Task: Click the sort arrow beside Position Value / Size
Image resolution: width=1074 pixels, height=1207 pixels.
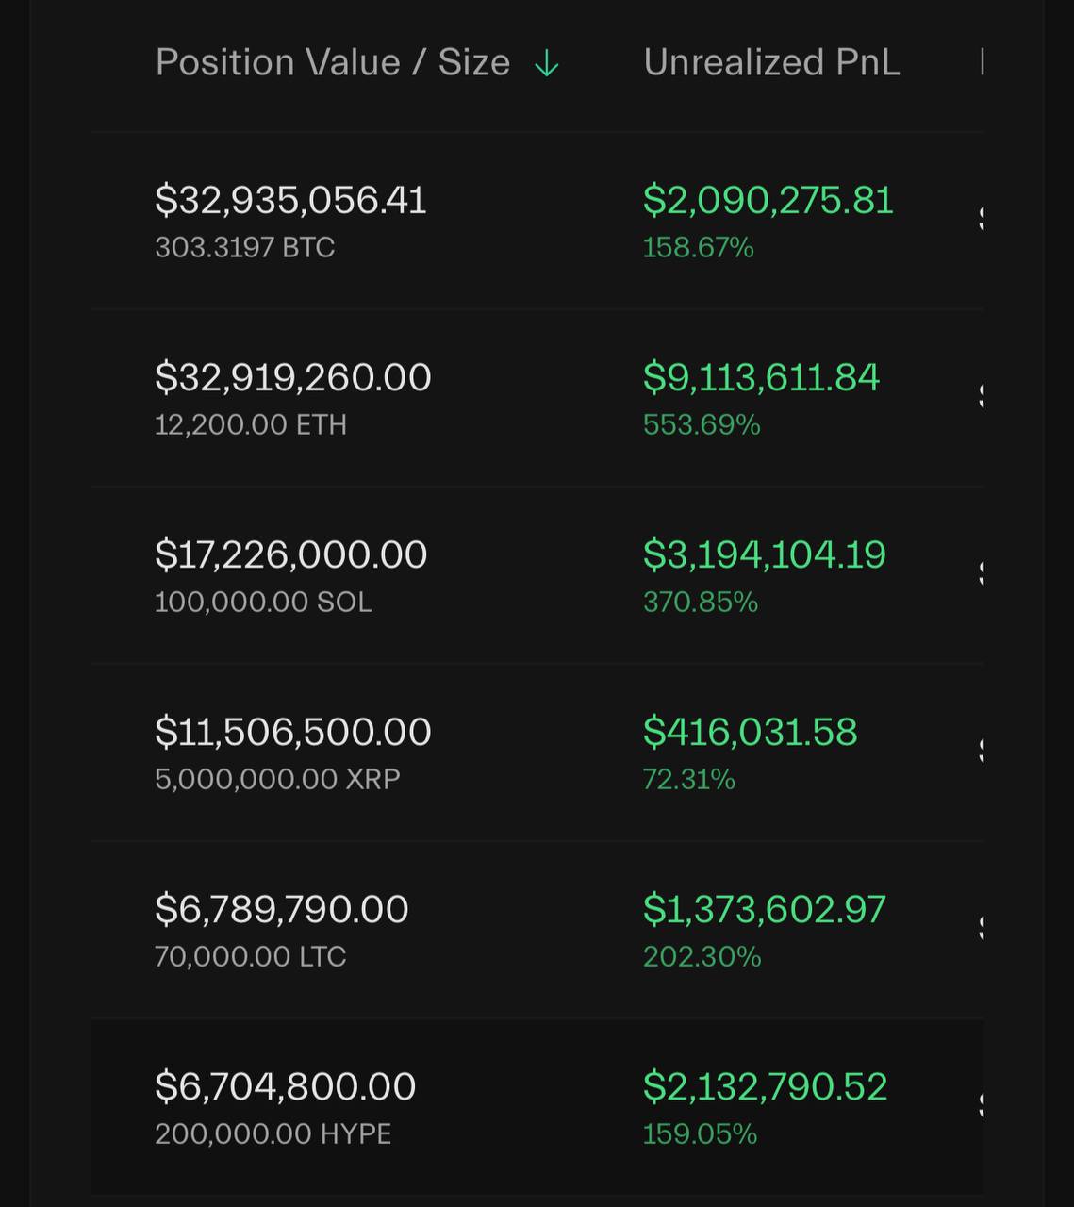Action: click(x=546, y=64)
